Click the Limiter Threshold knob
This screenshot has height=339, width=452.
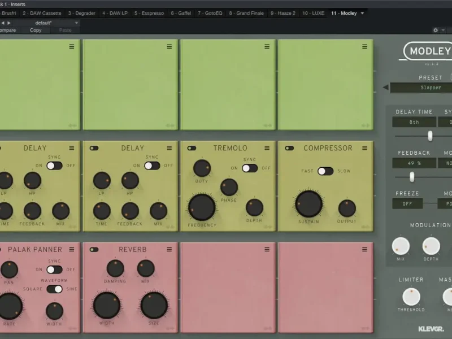pyautogui.click(x=411, y=297)
